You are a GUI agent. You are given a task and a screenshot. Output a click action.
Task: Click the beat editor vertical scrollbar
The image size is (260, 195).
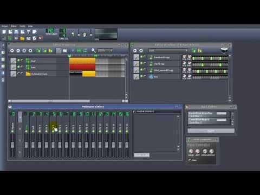pyautogui.click(x=230, y=77)
